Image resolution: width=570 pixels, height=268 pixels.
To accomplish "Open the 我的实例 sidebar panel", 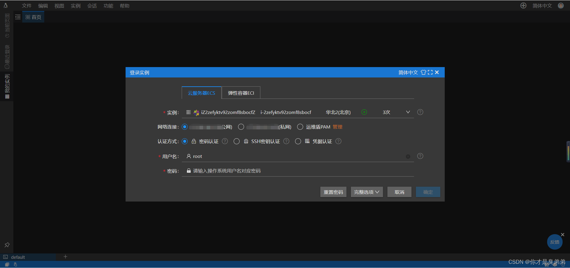I will (7, 86).
